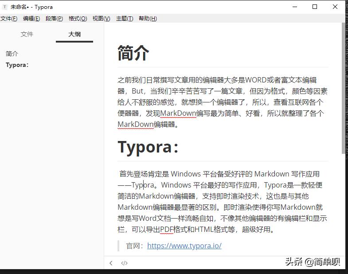Toggle source code mode icon
348x274 pixels.
[124, 263]
